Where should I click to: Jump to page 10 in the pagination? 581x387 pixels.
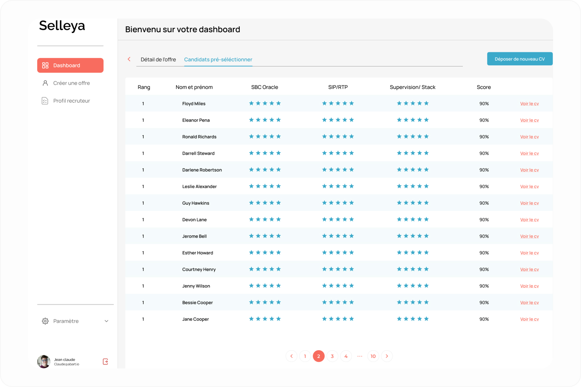[x=373, y=356]
